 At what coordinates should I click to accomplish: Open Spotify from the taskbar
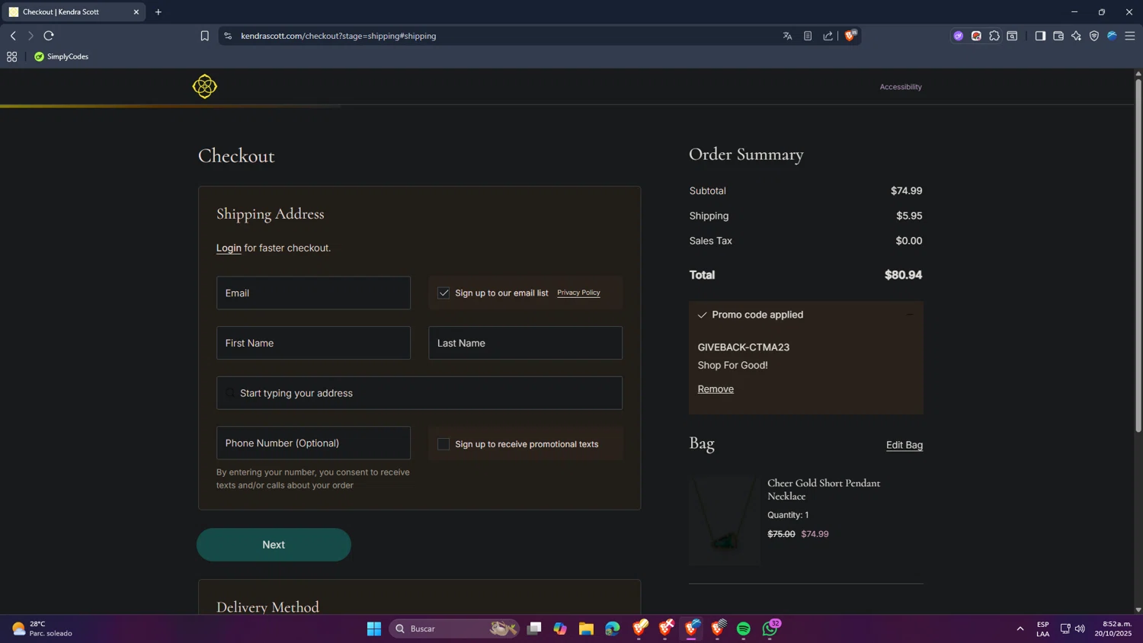click(743, 629)
